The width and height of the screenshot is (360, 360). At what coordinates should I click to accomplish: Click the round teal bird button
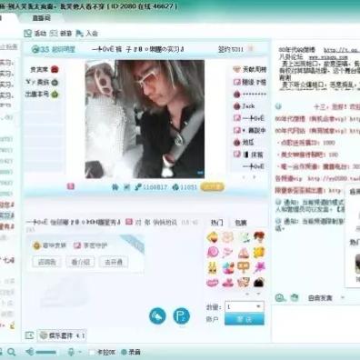click(x=157, y=315)
